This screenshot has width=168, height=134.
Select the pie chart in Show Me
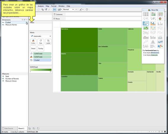click(160, 19)
